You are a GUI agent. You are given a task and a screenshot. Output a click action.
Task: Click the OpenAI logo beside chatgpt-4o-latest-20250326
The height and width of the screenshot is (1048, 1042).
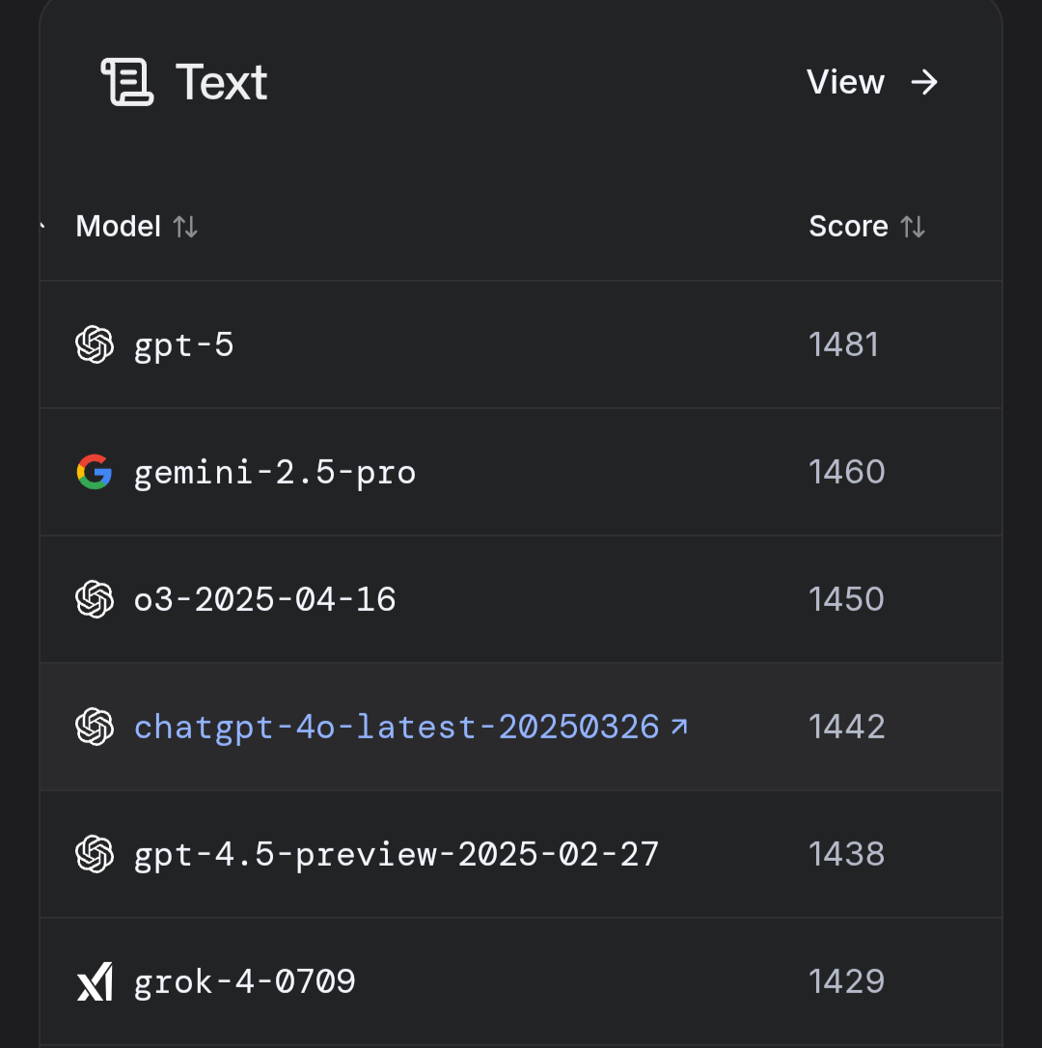coord(95,727)
